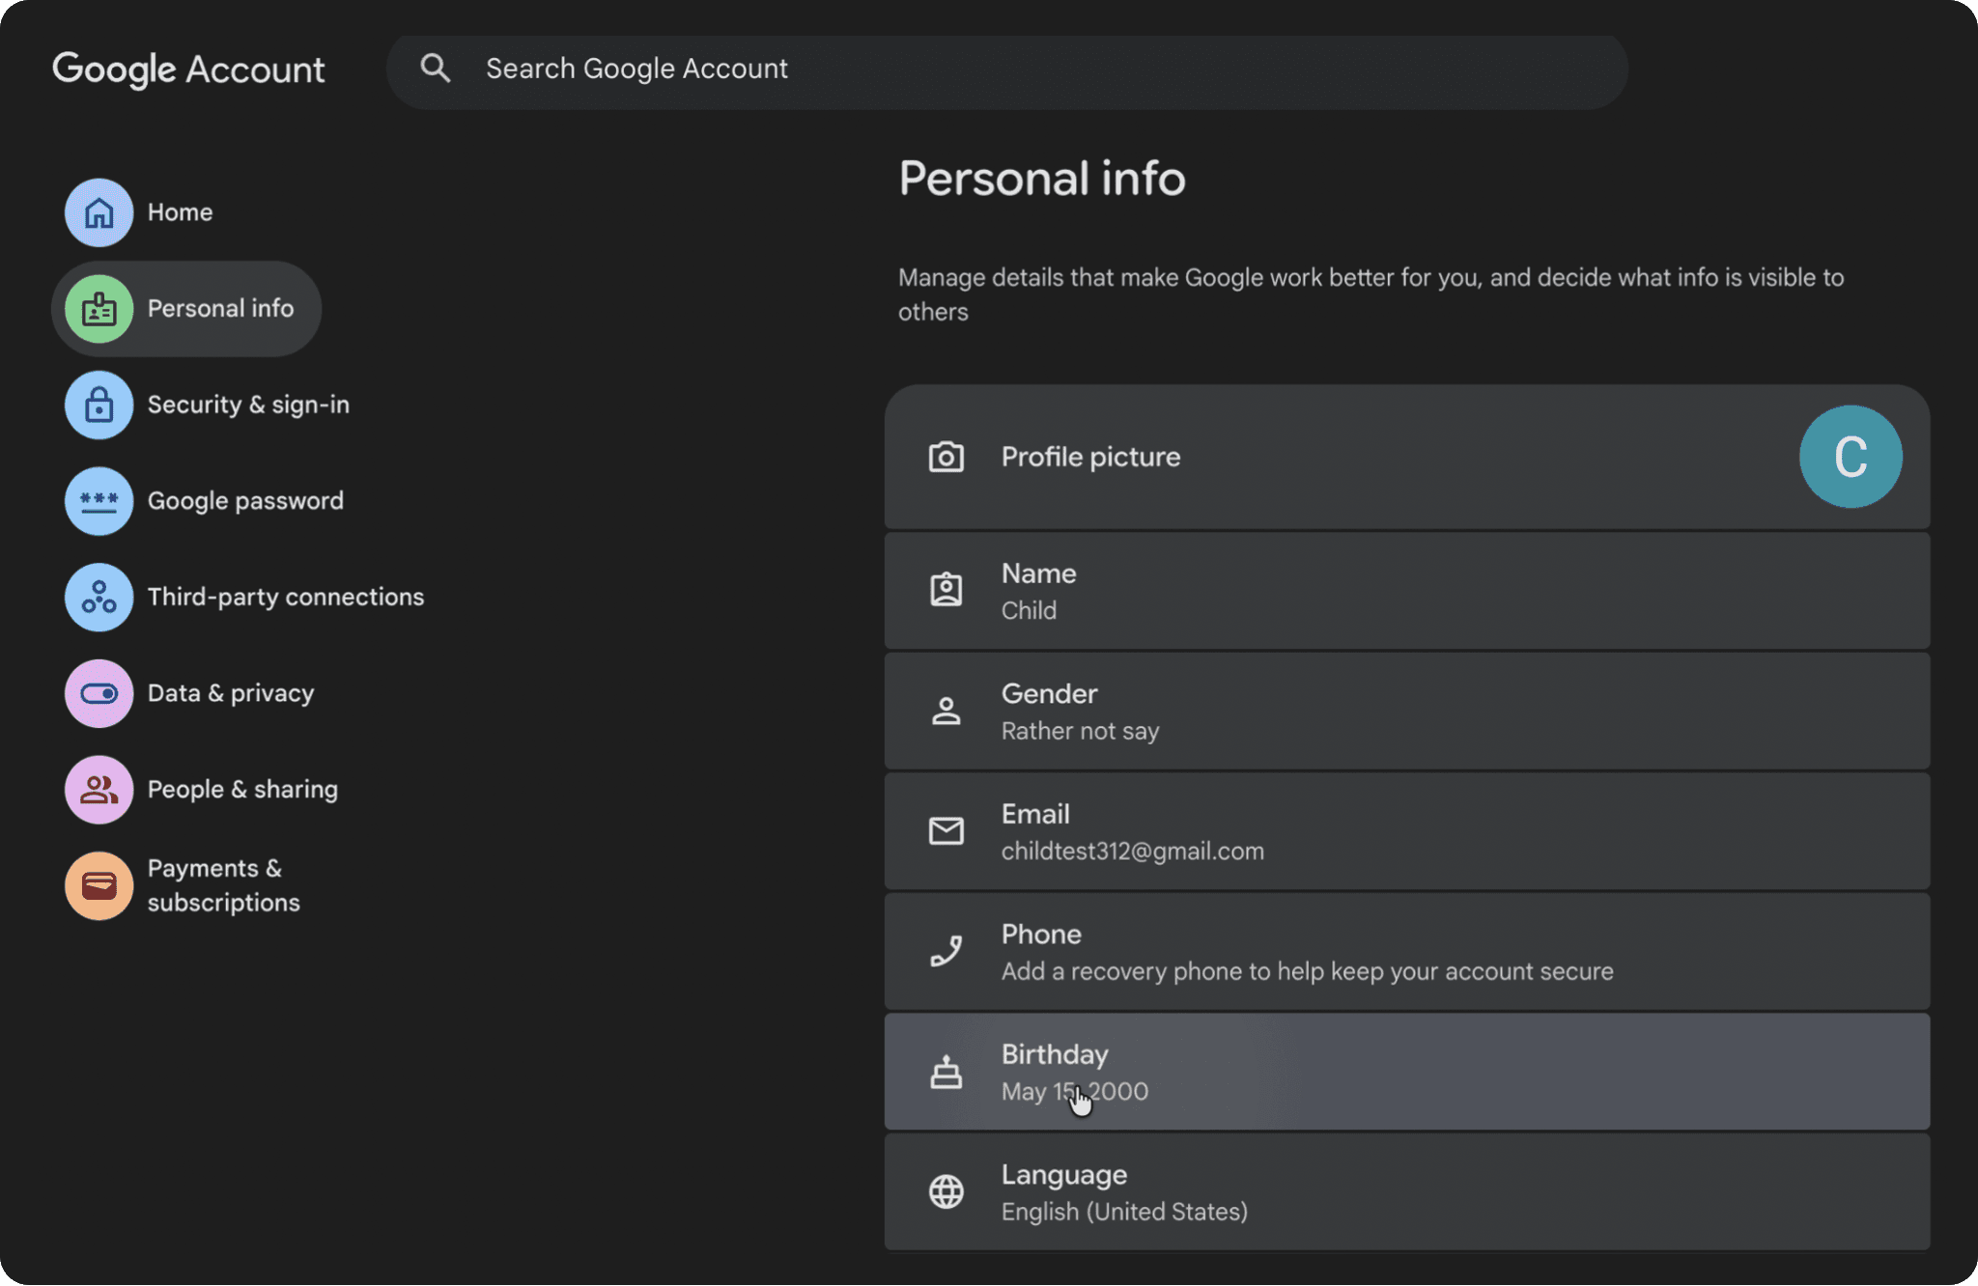
Task: Click the Personal info ID card icon
Action: coord(99,309)
